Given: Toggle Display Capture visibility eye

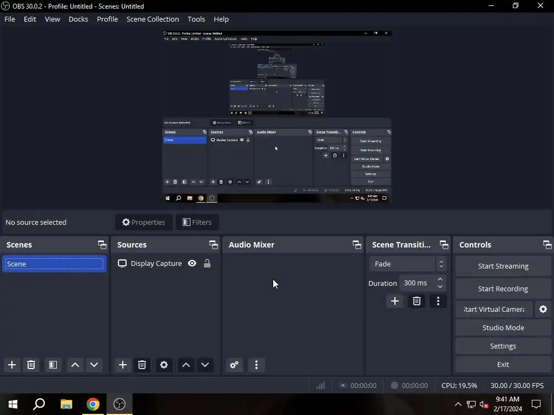Looking at the screenshot, I should coord(192,263).
